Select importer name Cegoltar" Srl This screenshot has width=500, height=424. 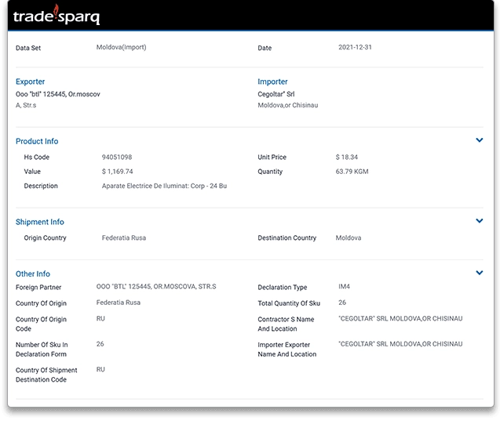276,94
